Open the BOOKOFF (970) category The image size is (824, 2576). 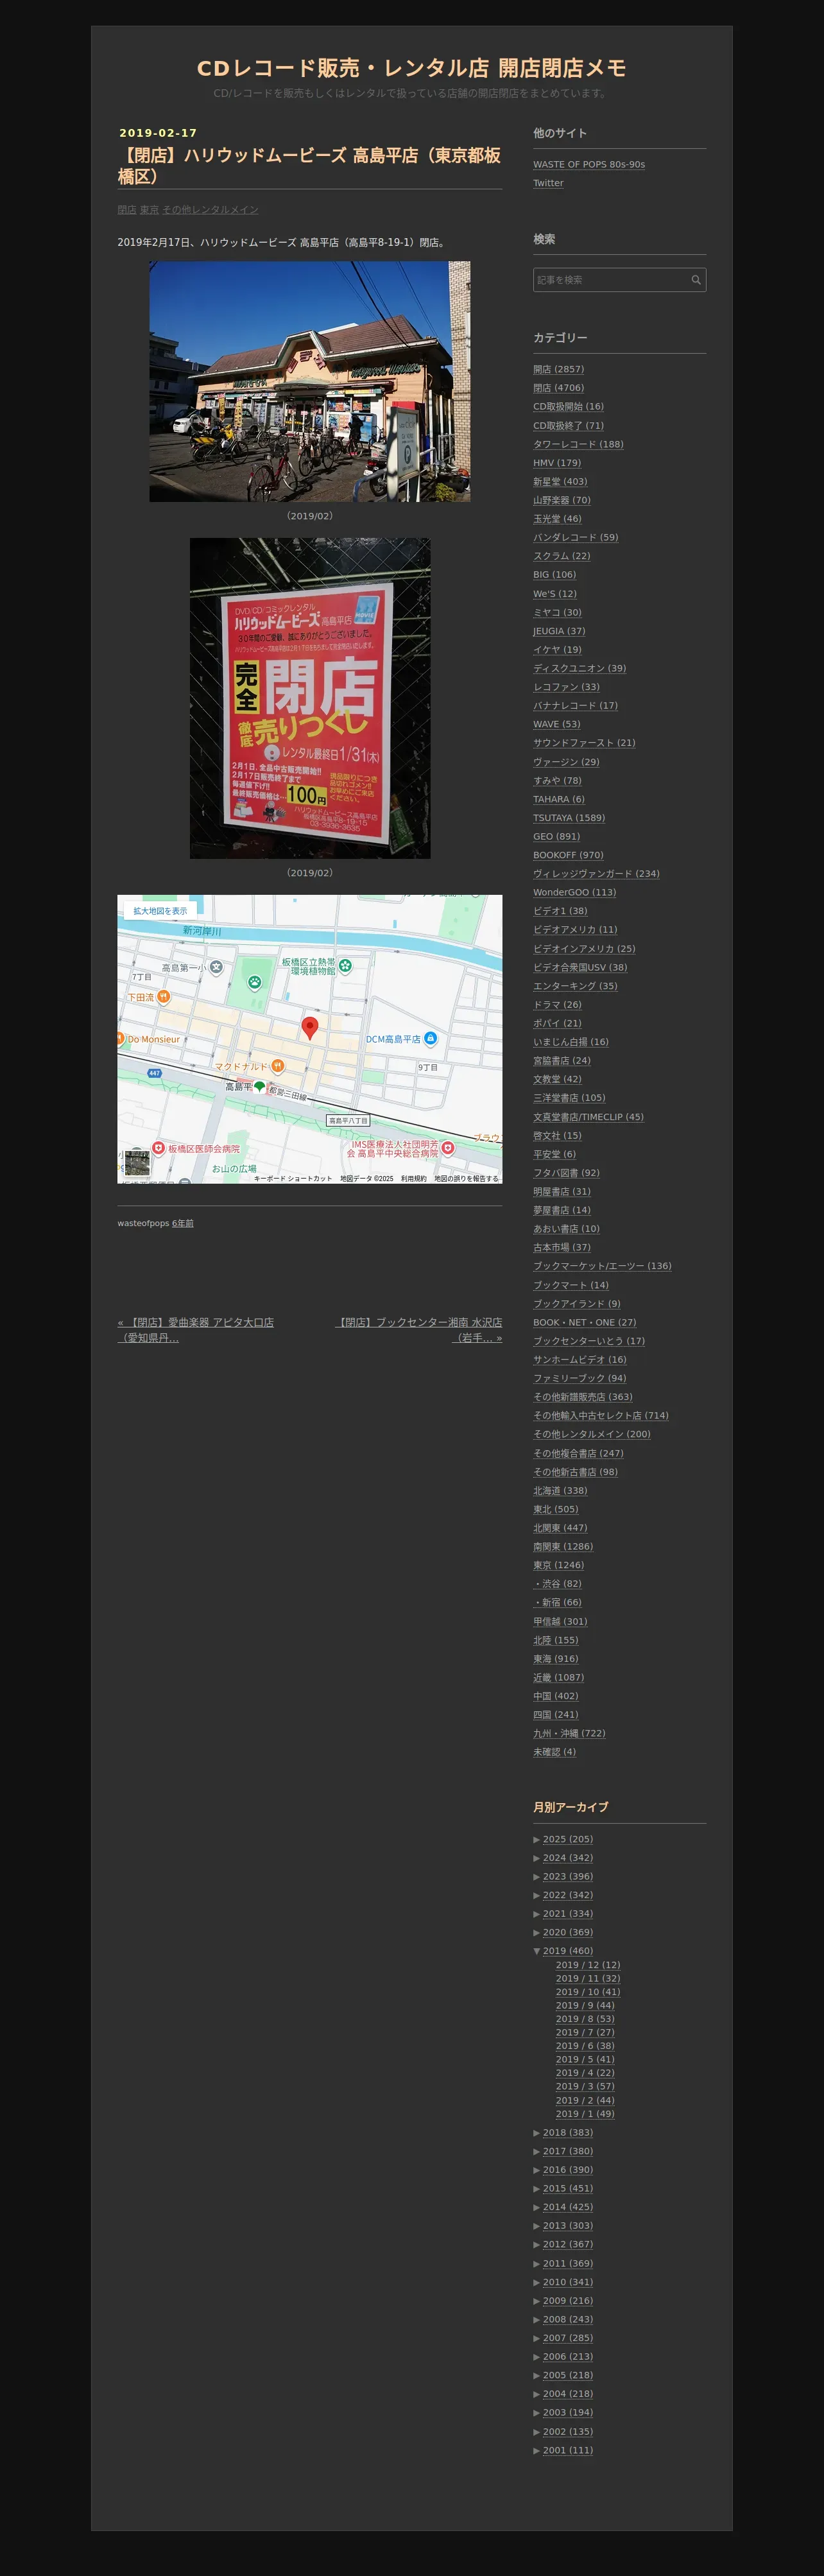pos(568,855)
